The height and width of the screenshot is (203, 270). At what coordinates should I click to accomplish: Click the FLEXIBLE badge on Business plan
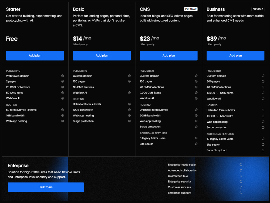point(258,9)
